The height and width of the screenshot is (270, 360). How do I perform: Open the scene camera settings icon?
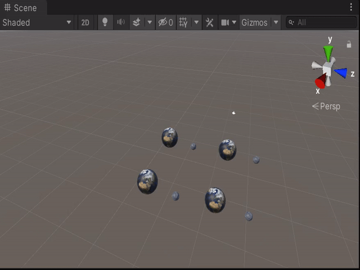point(225,22)
